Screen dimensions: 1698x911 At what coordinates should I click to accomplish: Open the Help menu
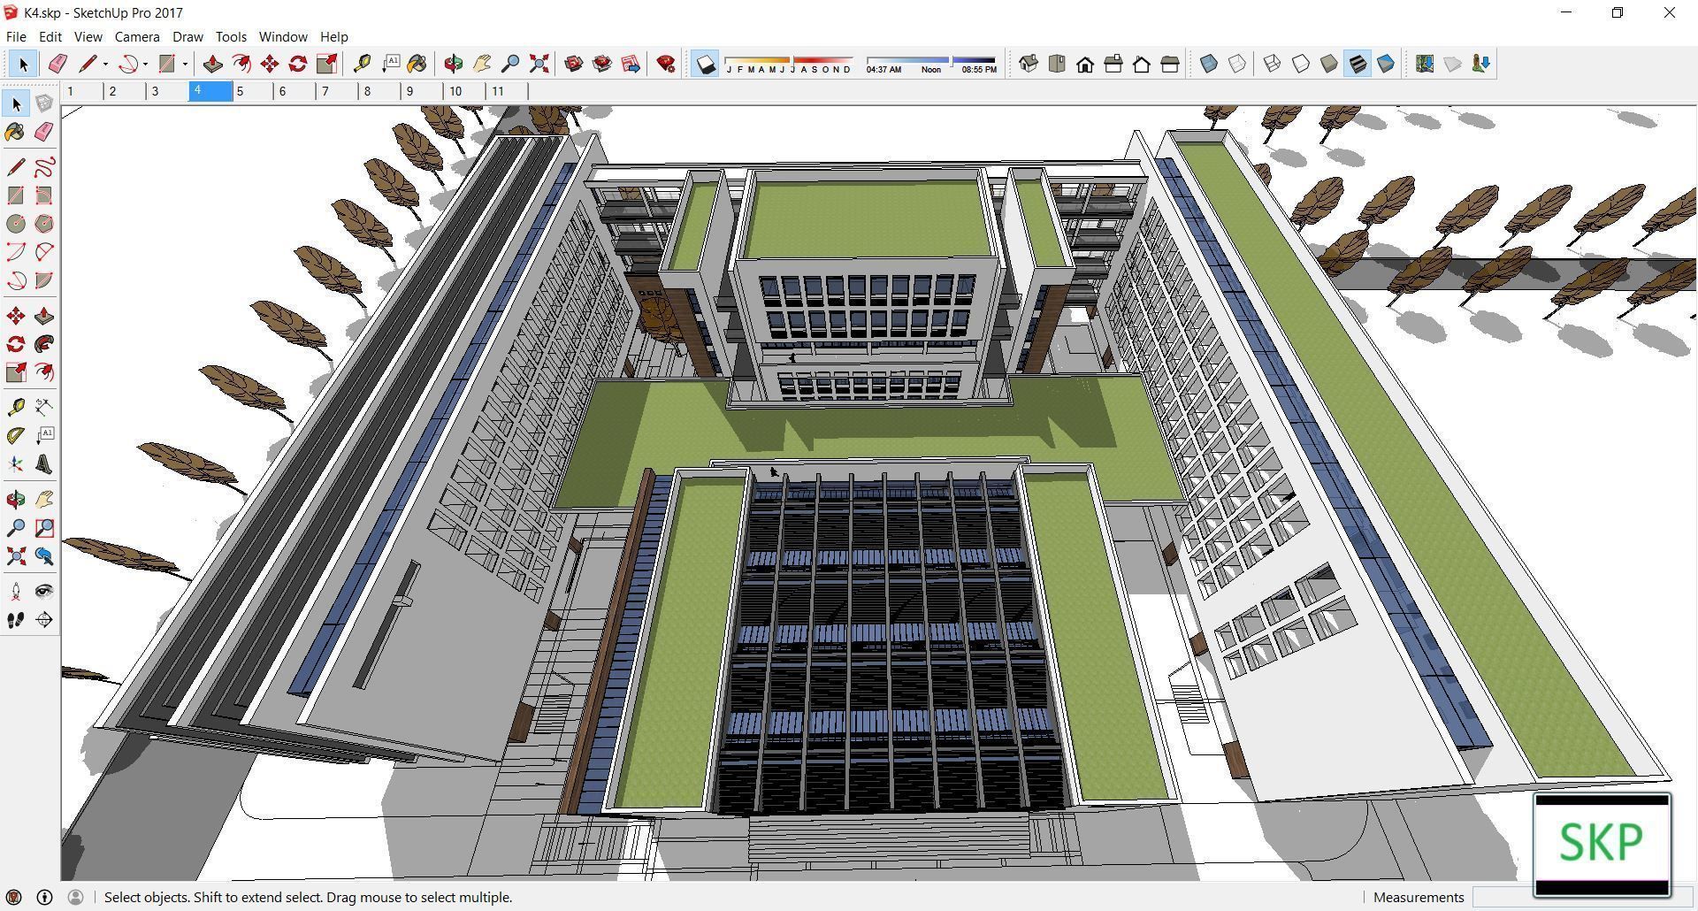point(333,36)
